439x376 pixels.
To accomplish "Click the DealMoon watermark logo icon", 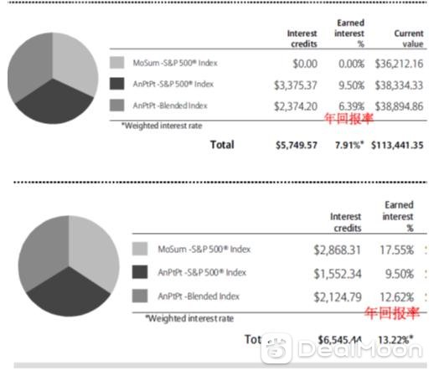I will 276,348.
